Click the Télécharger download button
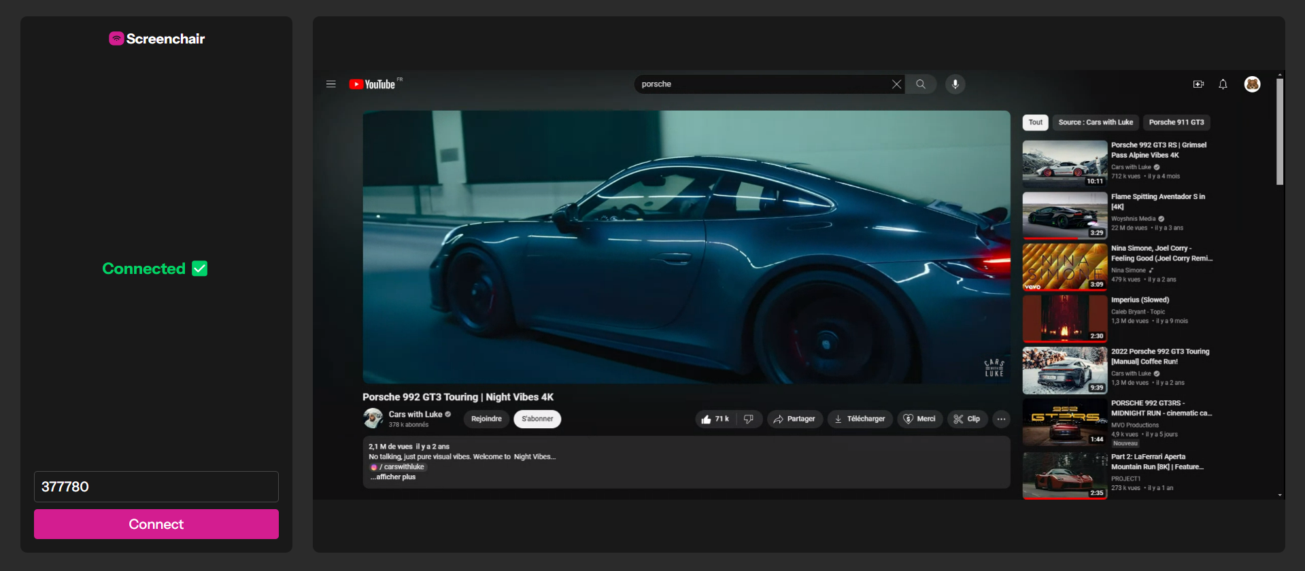The width and height of the screenshot is (1305, 571). 860,419
